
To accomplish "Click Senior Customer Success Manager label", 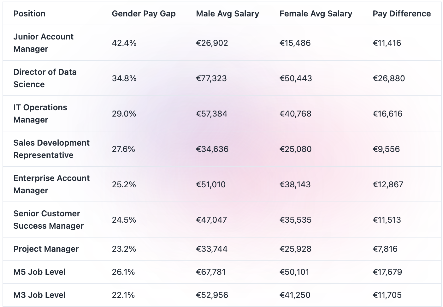I will point(48,220).
